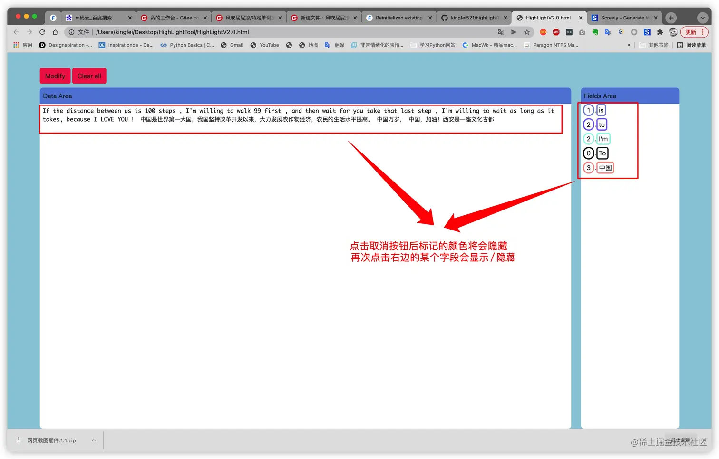Reload the HighLightV2.0 page
The height and width of the screenshot is (459, 719).
pos(42,32)
